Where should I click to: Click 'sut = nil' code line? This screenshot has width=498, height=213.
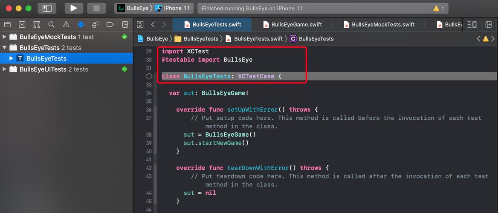[200, 193]
